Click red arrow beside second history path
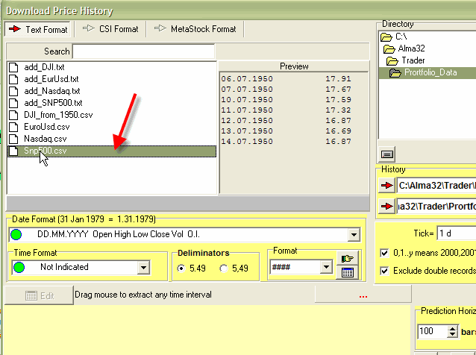 386,206
